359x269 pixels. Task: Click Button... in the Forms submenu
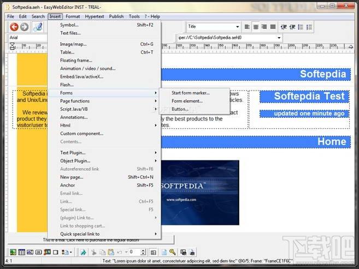coord(180,109)
